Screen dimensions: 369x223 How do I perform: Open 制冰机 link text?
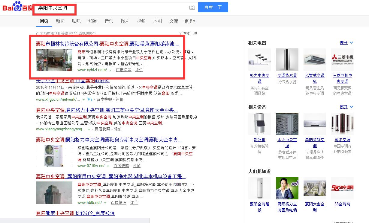(x=259, y=140)
